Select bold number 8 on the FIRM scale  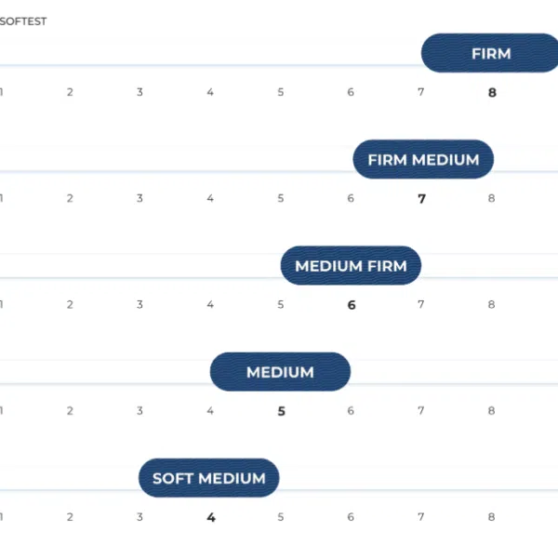pos(492,93)
